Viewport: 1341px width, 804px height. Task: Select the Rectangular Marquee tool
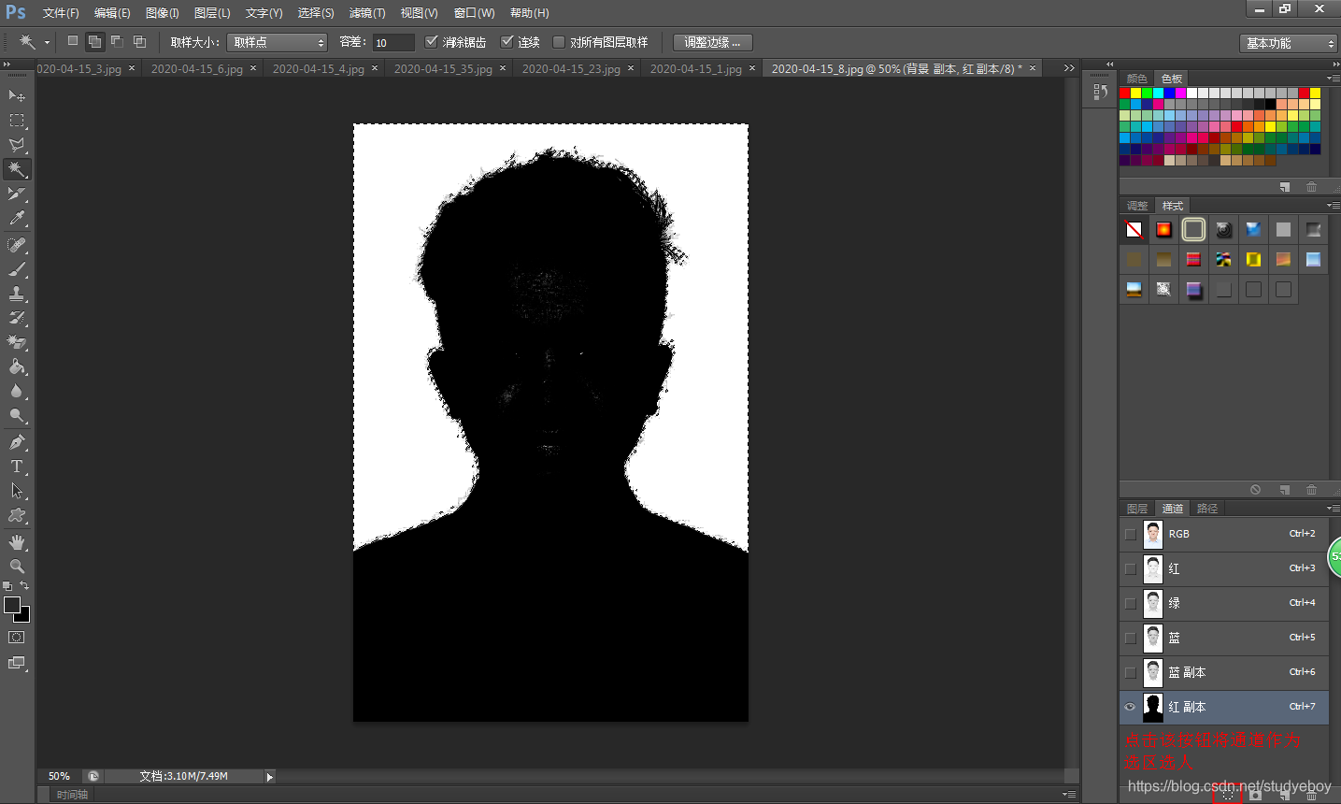click(17, 121)
